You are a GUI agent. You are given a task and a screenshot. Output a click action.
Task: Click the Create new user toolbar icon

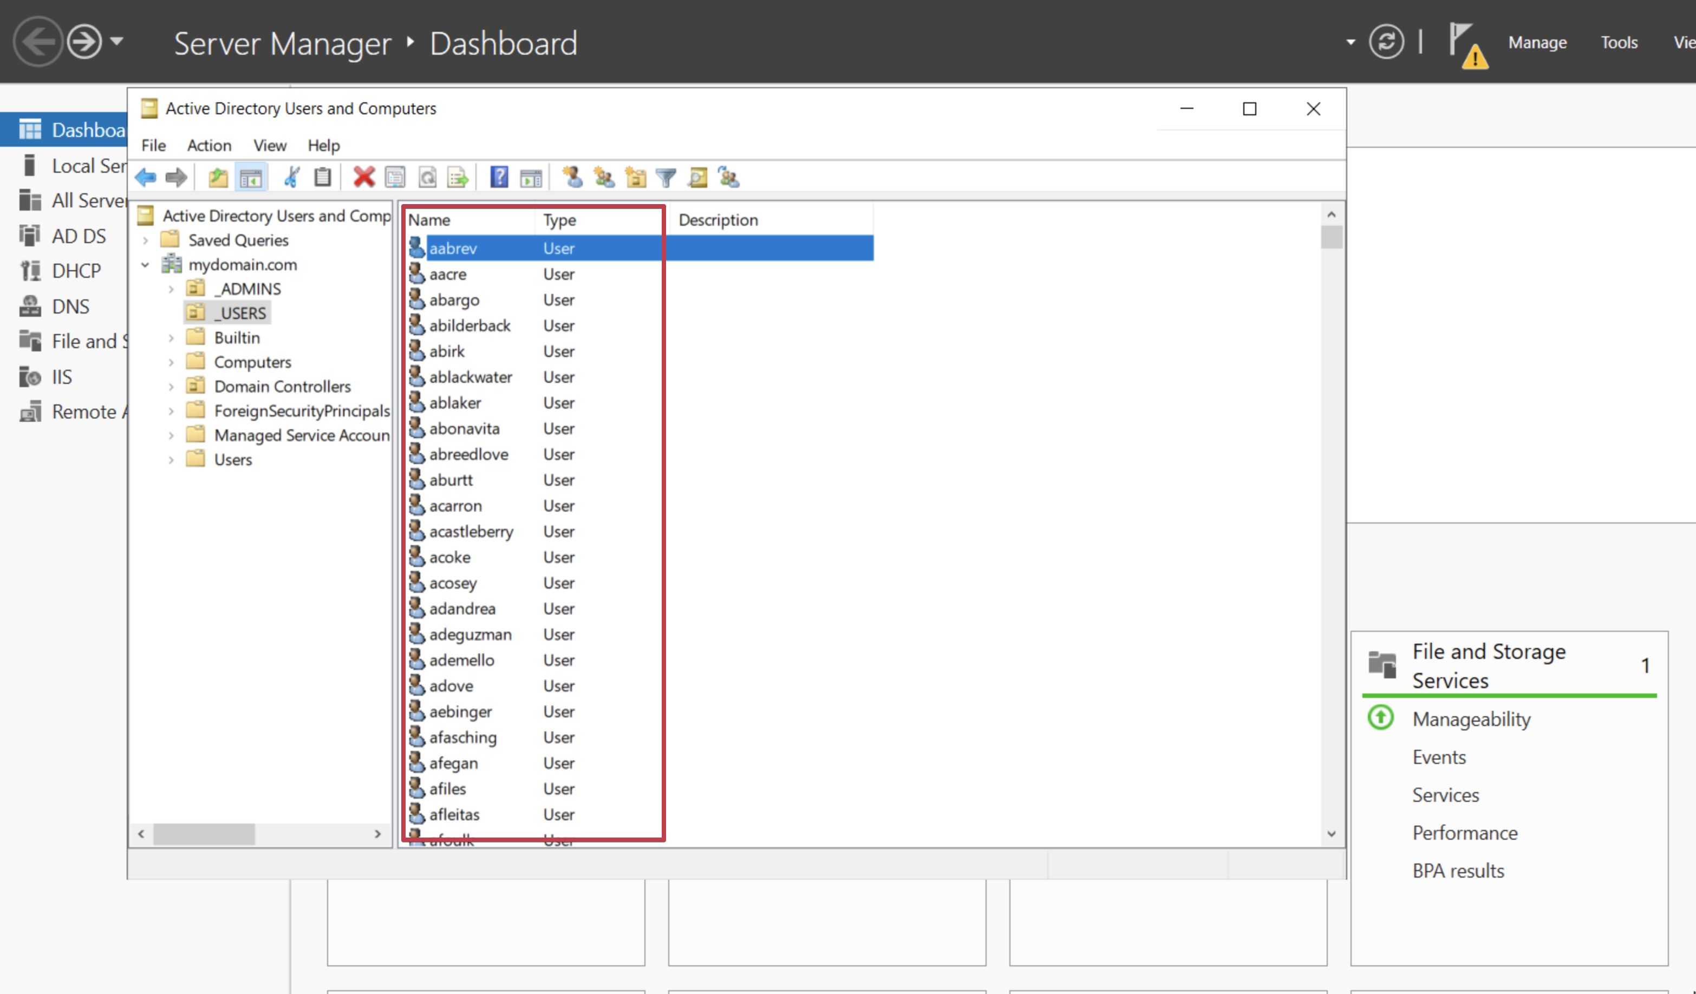[573, 178]
